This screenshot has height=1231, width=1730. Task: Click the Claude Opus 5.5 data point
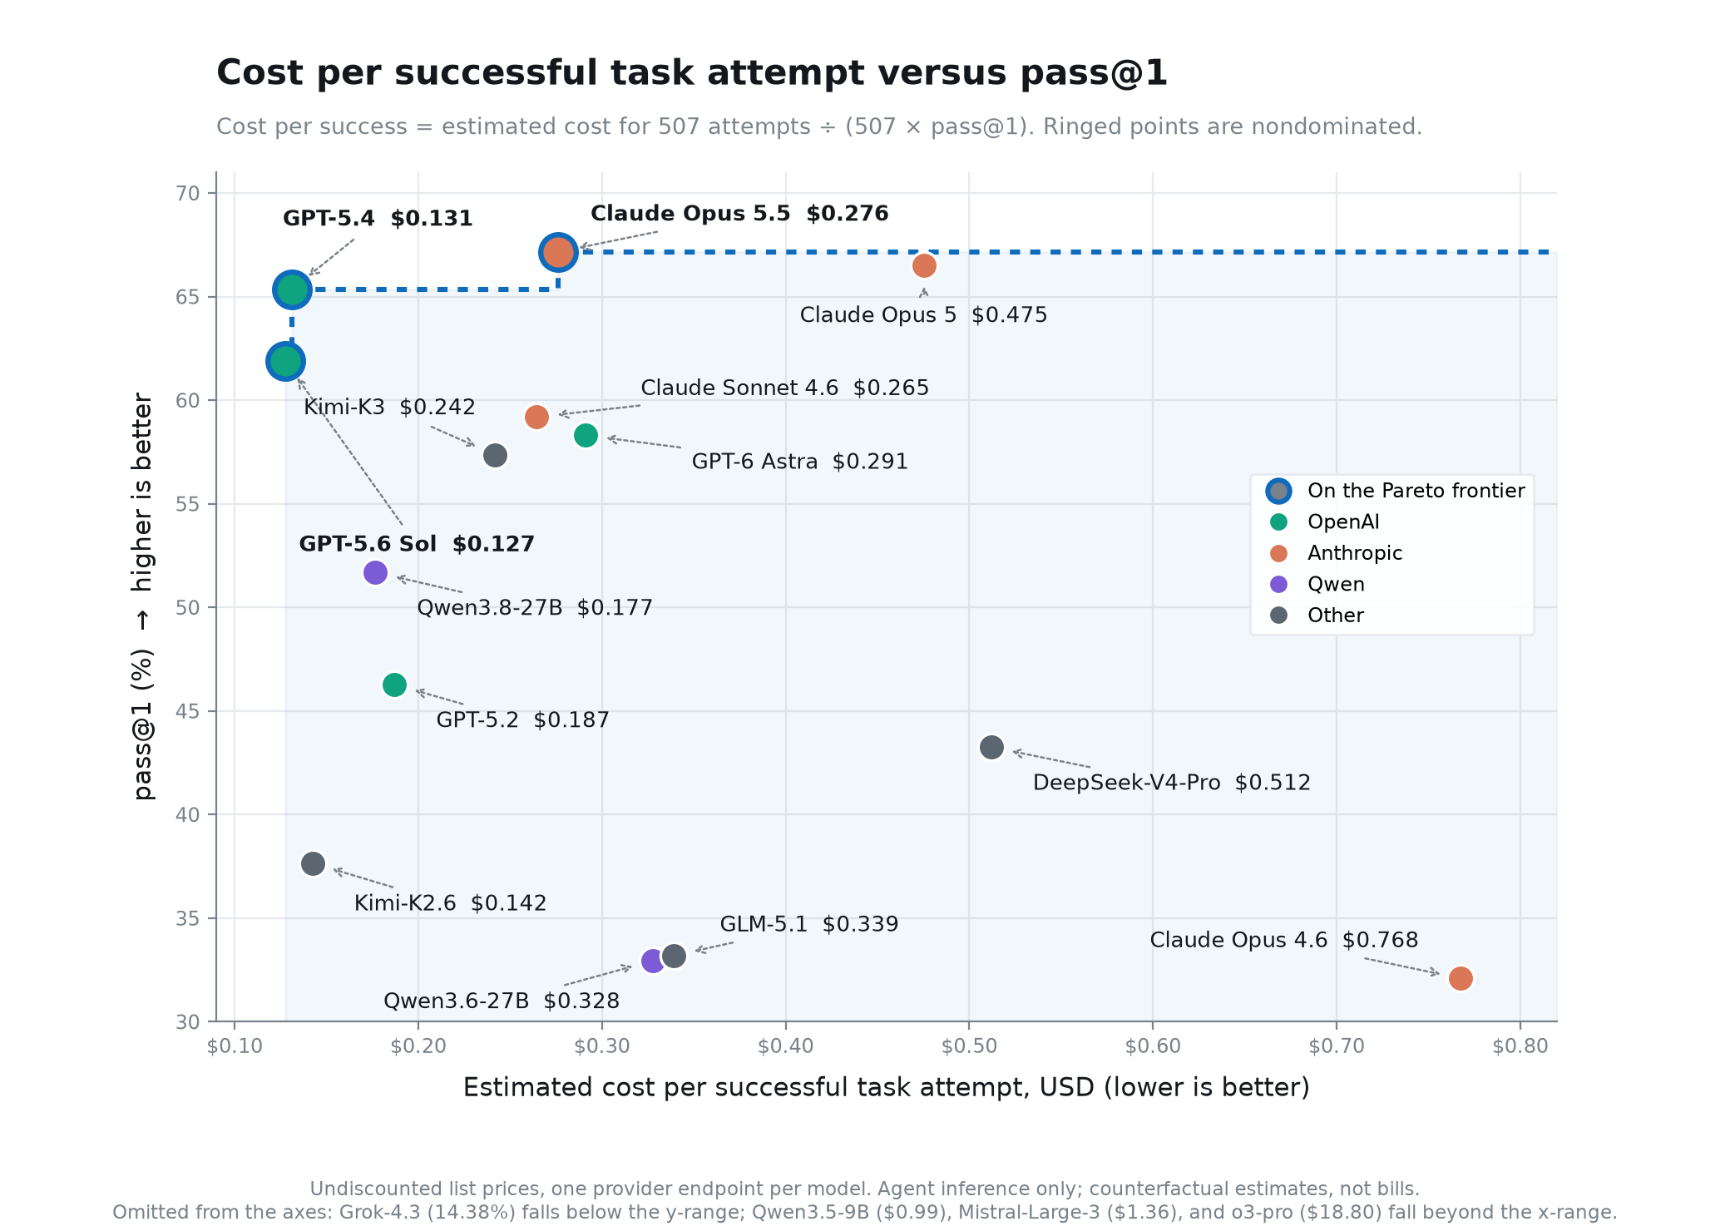pos(558,252)
